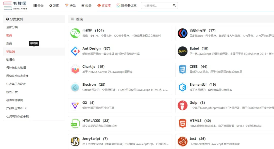The height and width of the screenshot is (149, 274).
Task: Click the ElementUI hexagon icon
Action: pos(182,87)
